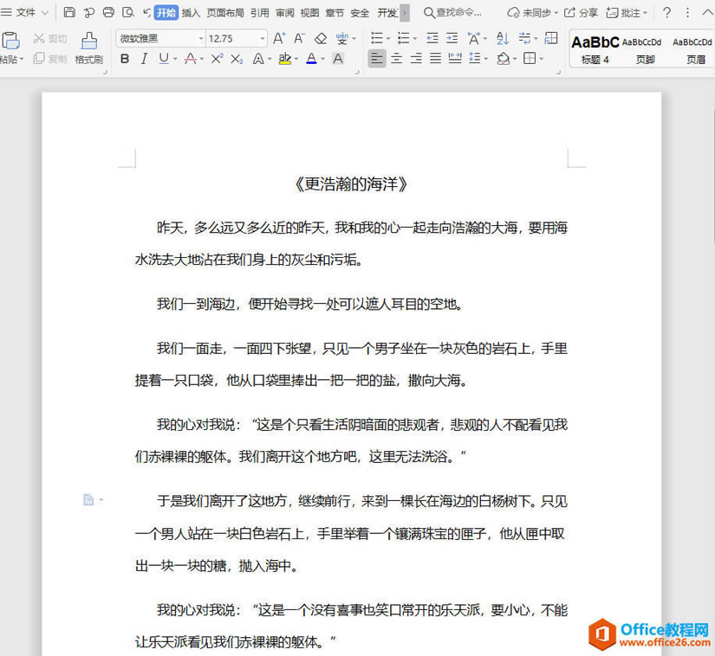The width and height of the screenshot is (715, 656).
Task: Expand font color dropdown arrow
Action: tap(322, 59)
